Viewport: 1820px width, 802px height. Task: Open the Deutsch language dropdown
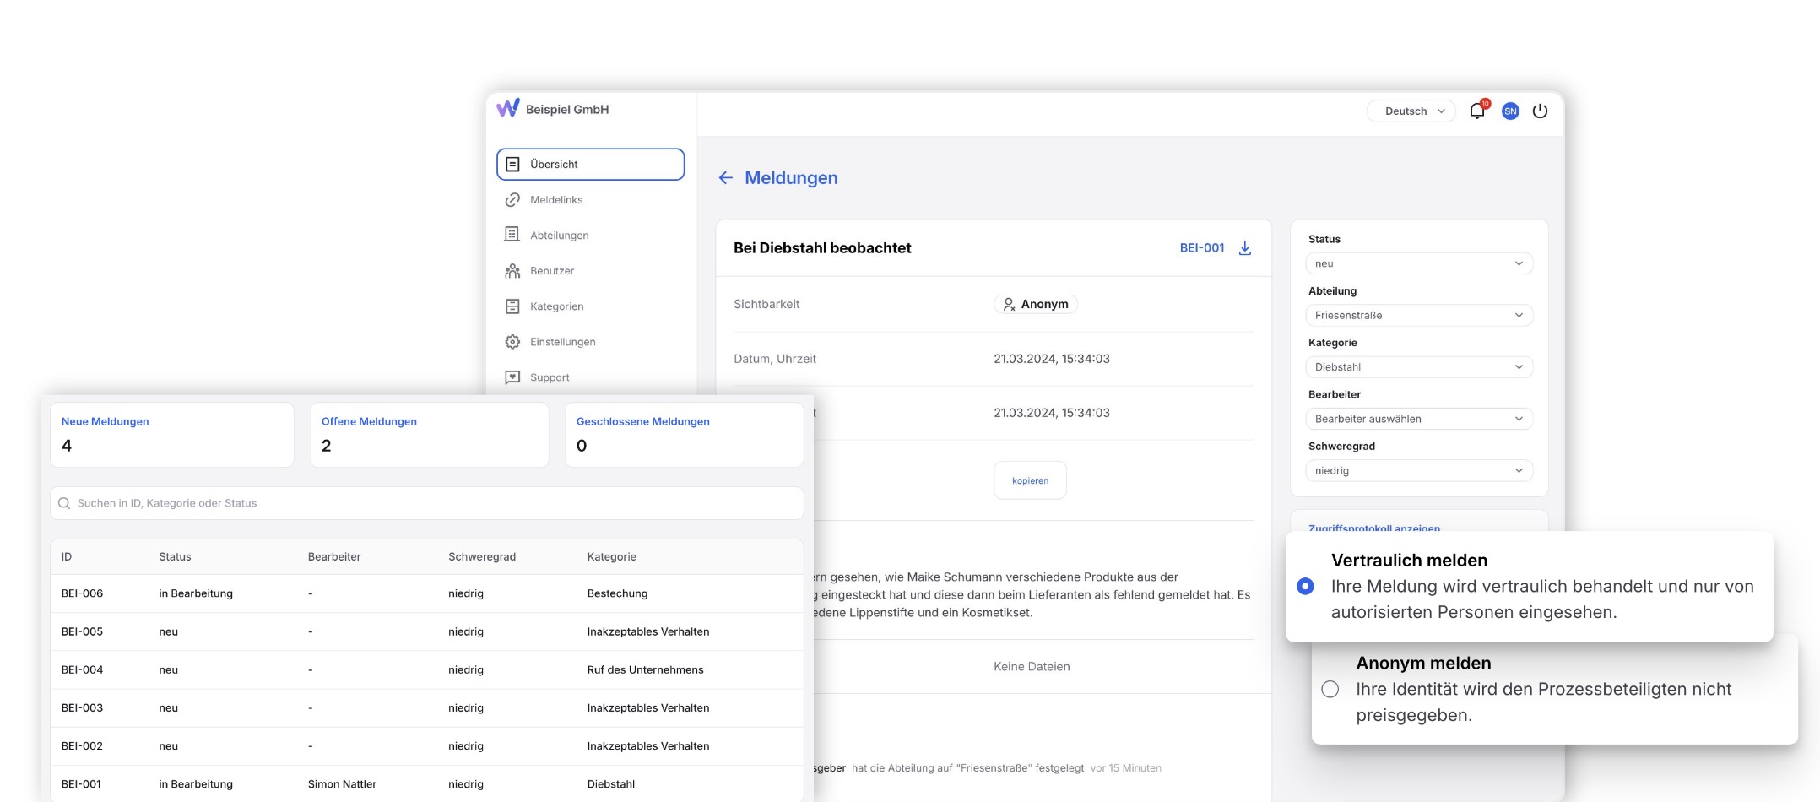pyautogui.click(x=1411, y=111)
